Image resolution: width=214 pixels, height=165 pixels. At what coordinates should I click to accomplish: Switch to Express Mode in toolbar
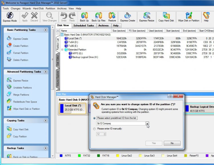[x=10, y=17]
